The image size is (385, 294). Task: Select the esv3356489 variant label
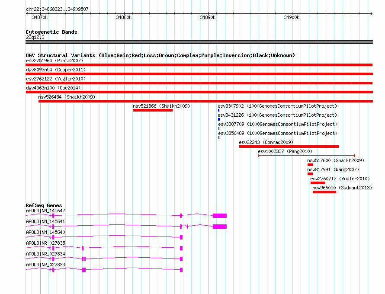click(277, 133)
